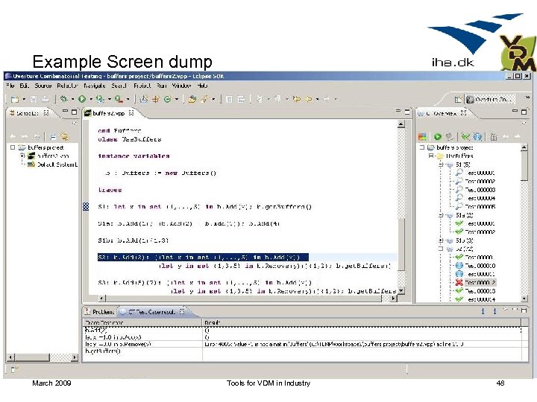The image size is (537, 402).
Task: Click the Trace Test case column header
Action: pos(142,322)
